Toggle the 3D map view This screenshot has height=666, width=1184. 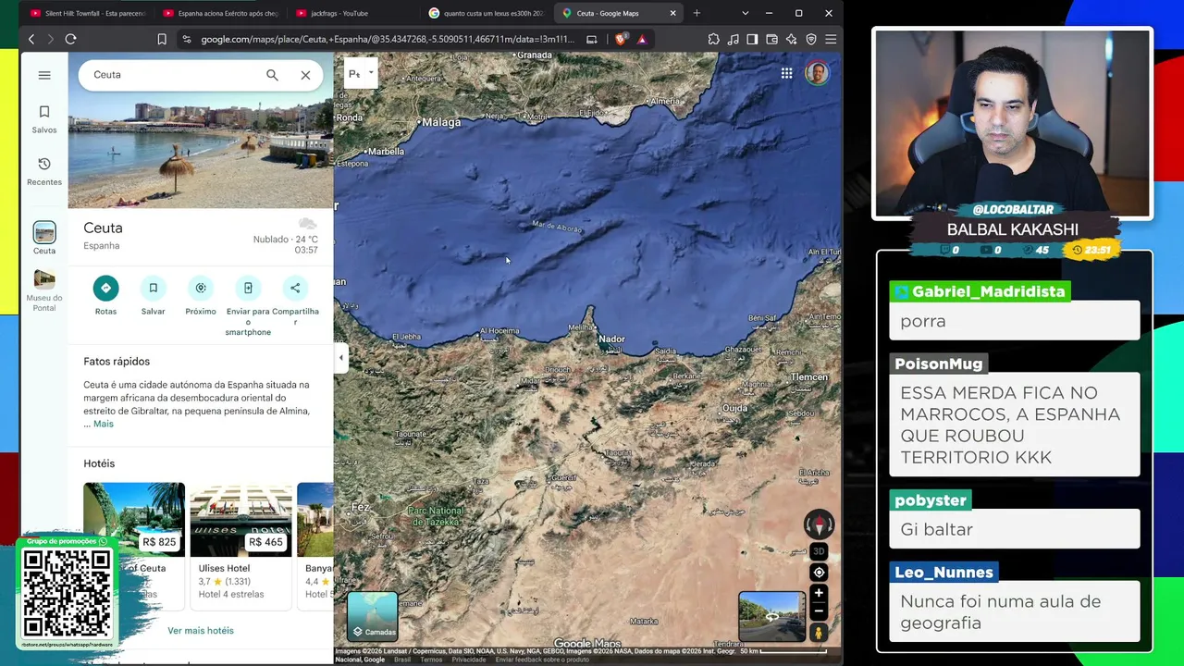click(819, 551)
